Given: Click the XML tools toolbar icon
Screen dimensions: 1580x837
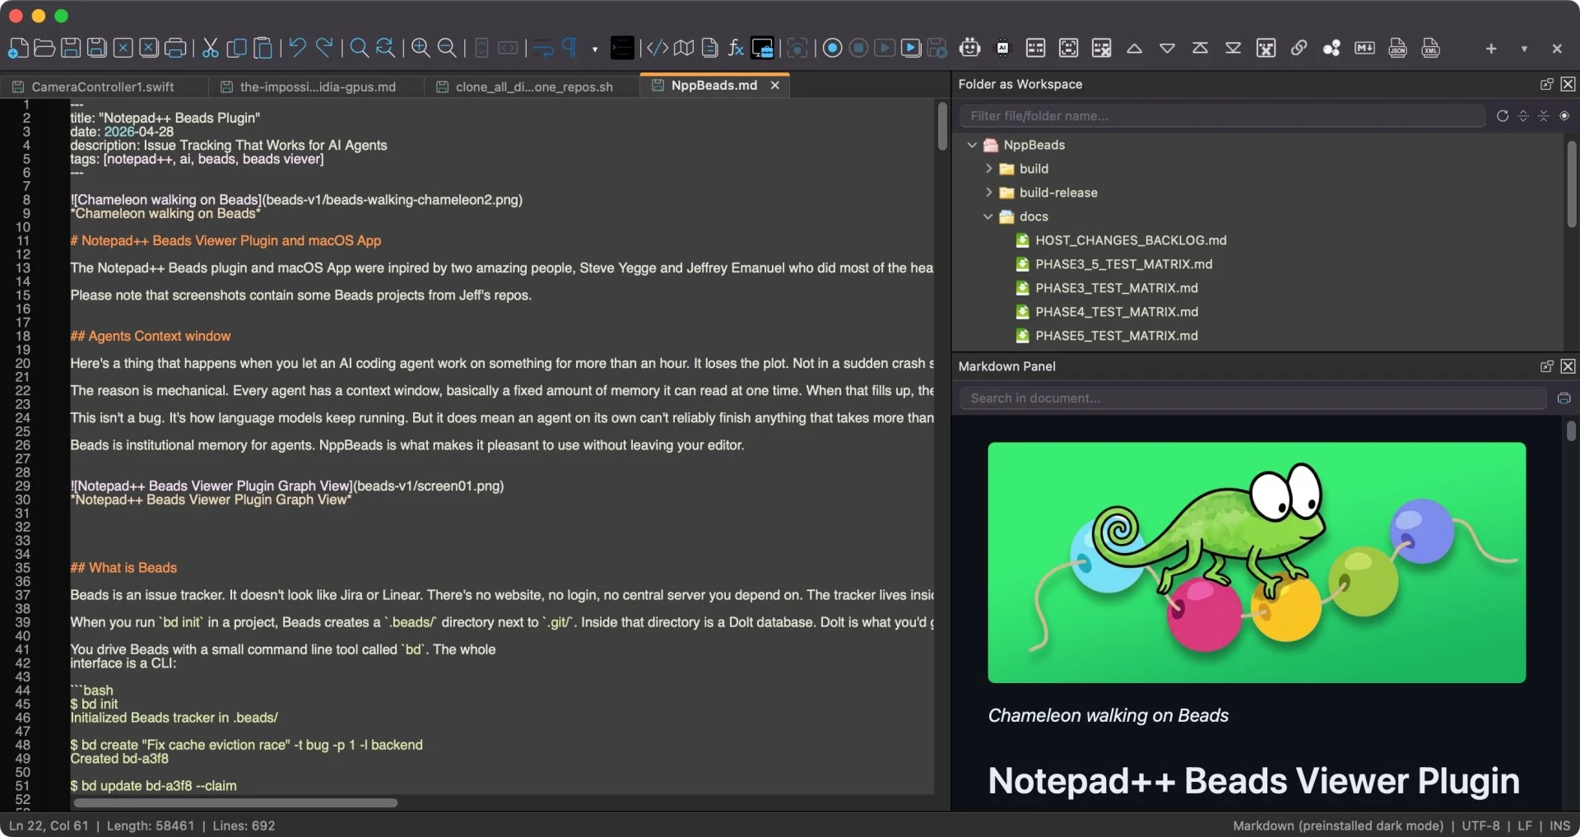Looking at the screenshot, I should pyautogui.click(x=1430, y=49).
